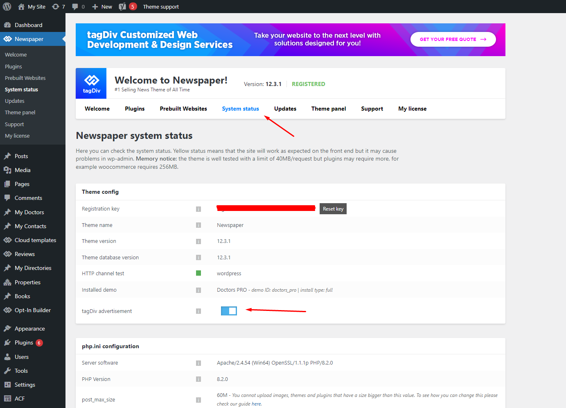Click the info icon beside post_max_size
Screen dimensions: 566x408
(198, 400)
